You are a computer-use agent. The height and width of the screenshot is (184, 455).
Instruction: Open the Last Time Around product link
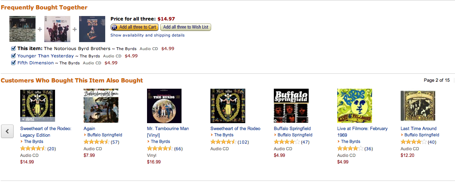pos(418,128)
